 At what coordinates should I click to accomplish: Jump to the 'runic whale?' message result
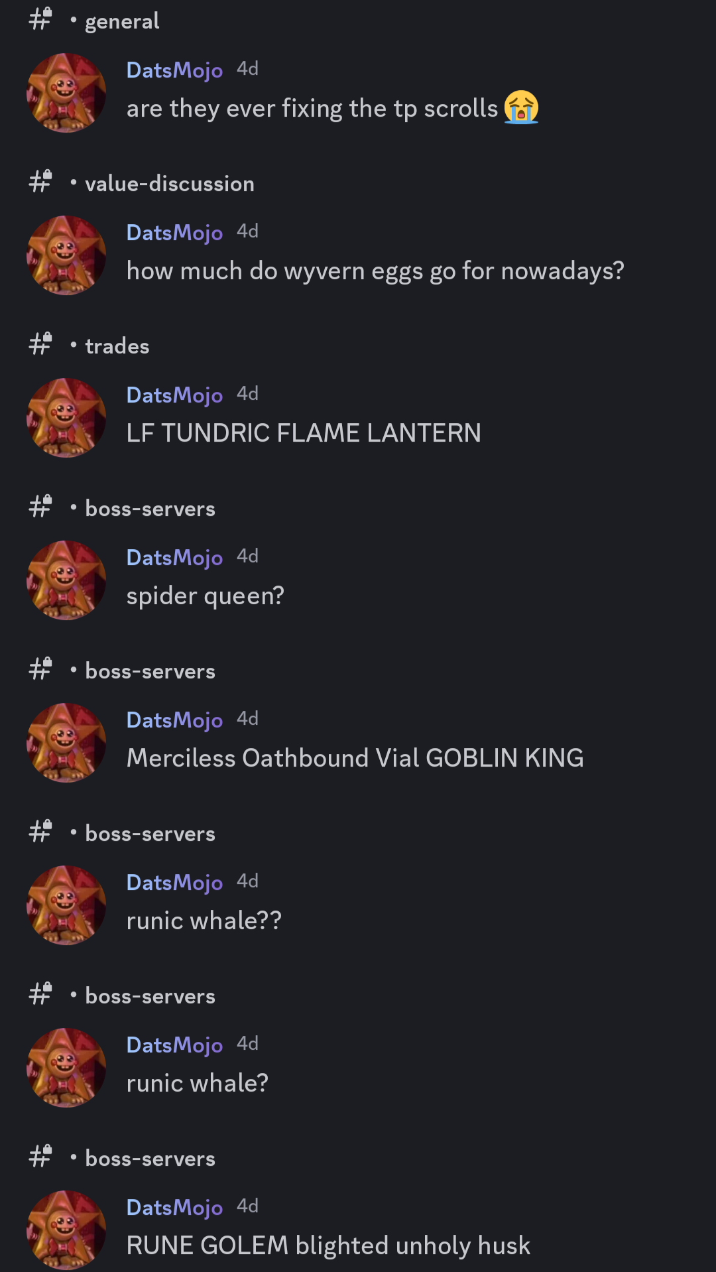pos(198,1083)
